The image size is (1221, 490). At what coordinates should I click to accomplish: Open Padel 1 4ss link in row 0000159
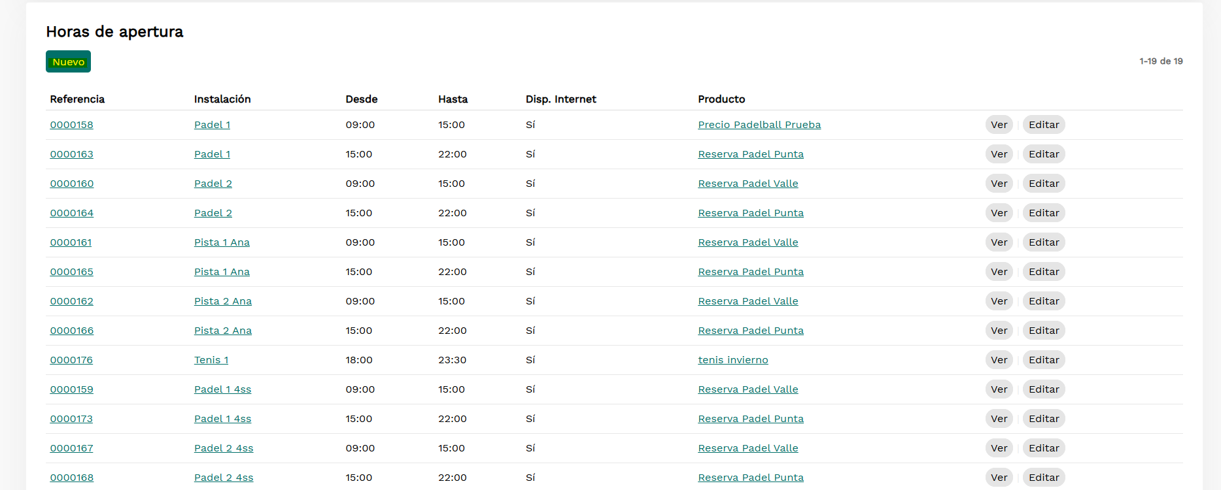(222, 389)
